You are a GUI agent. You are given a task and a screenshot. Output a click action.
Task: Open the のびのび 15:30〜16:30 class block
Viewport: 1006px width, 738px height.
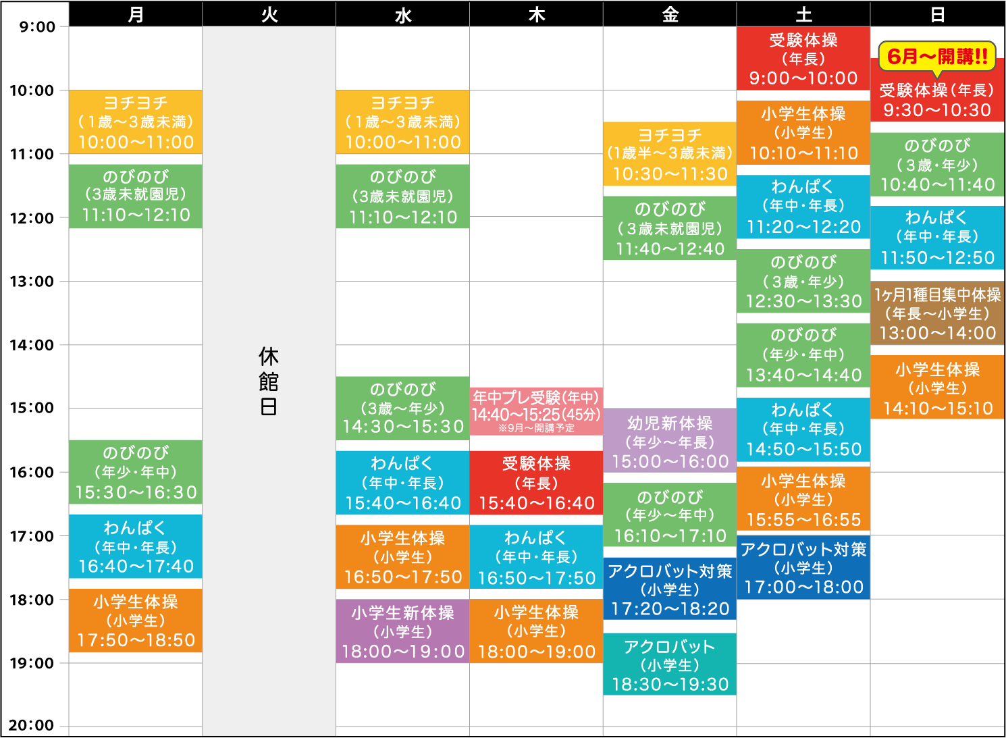pos(136,473)
